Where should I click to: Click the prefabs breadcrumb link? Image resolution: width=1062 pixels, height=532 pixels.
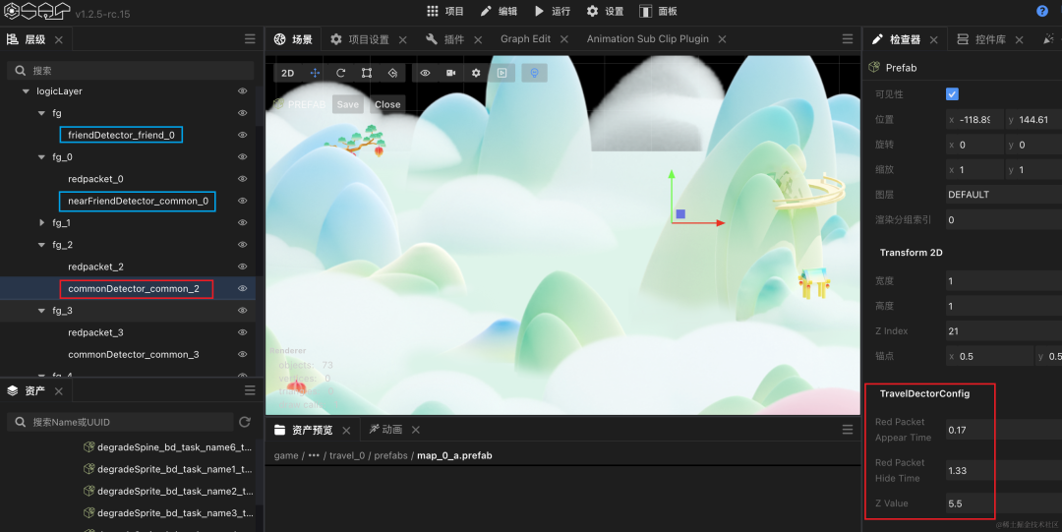point(390,455)
